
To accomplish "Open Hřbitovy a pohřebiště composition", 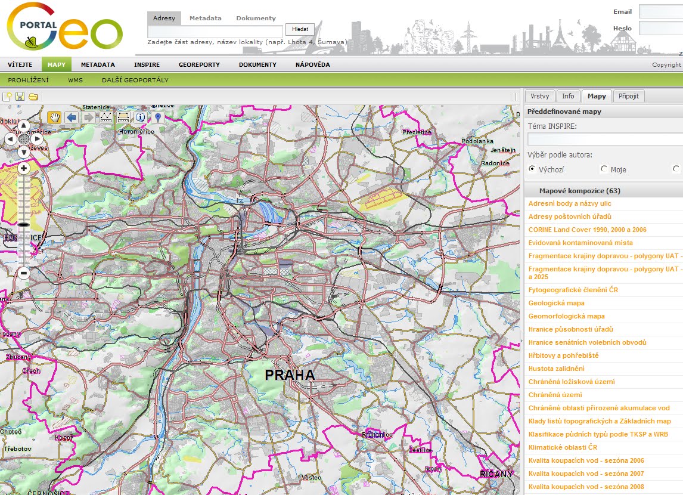I will pos(564,355).
